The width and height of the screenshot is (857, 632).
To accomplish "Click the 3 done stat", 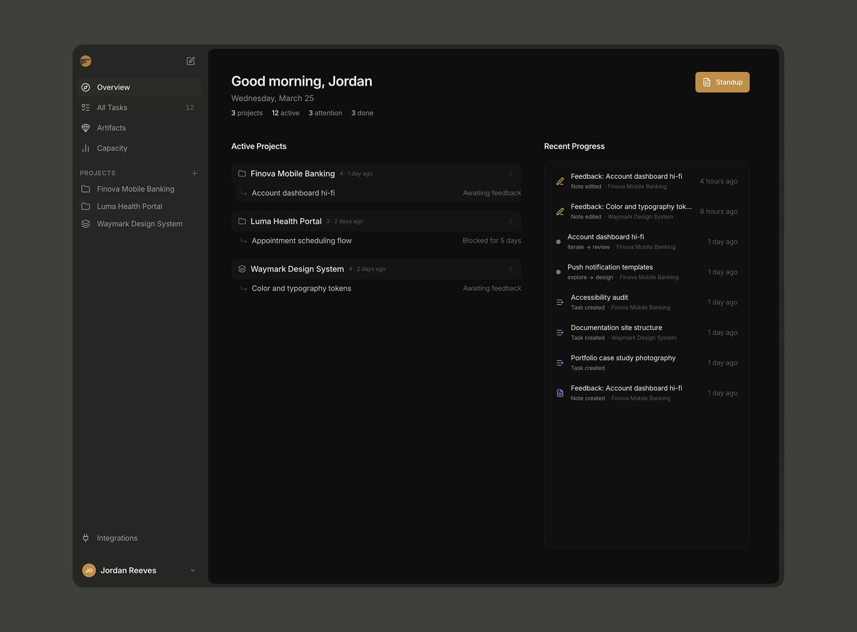I will tap(362, 113).
